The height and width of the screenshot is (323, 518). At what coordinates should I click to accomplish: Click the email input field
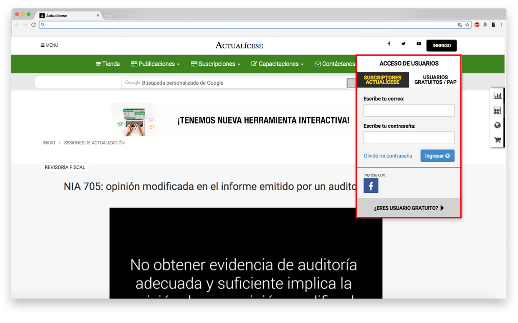click(409, 111)
